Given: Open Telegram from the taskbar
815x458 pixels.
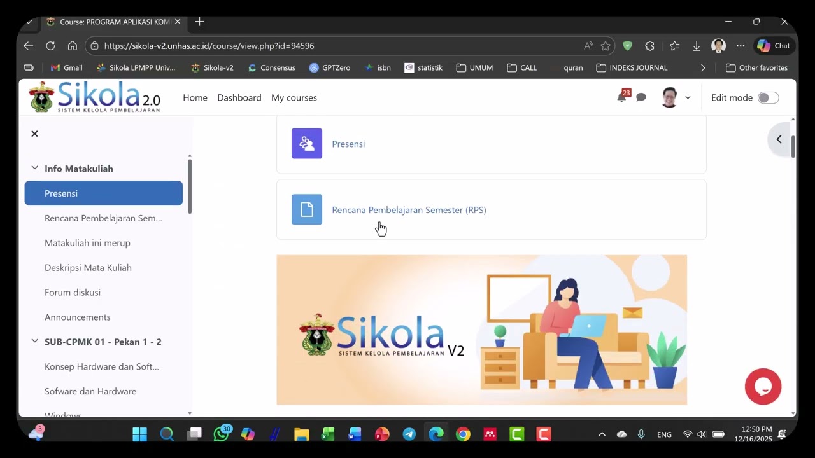Looking at the screenshot, I should coord(409,434).
